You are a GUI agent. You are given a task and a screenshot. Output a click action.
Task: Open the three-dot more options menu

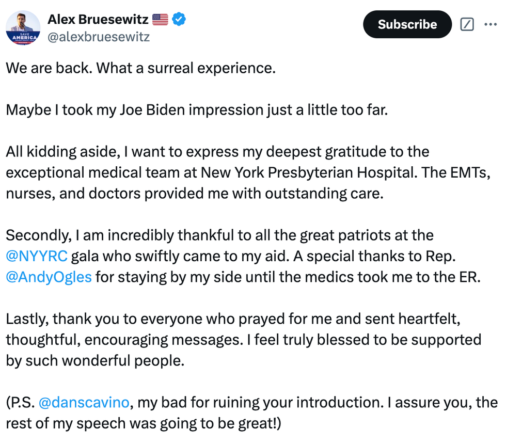click(490, 24)
